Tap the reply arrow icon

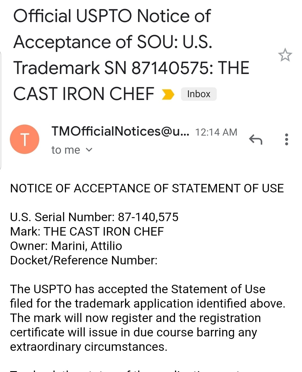[x=256, y=139]
